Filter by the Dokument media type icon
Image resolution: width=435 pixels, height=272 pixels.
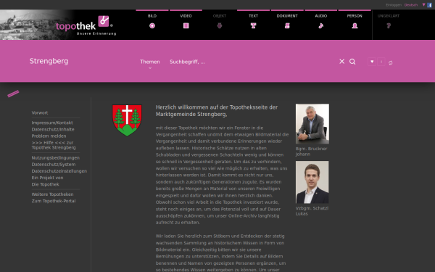coord(287,26)
